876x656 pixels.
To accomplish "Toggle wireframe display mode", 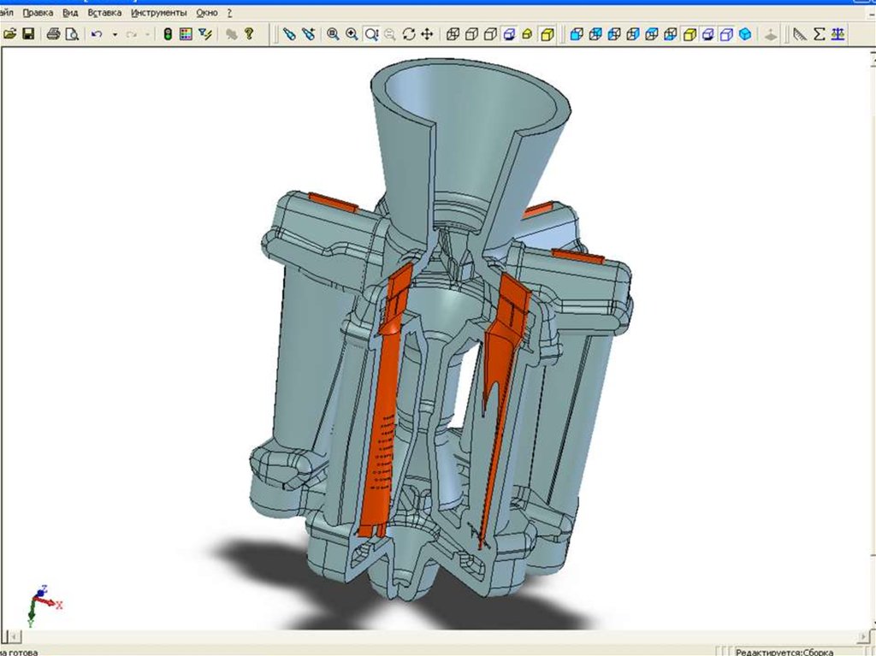I will tap(453, 34).
